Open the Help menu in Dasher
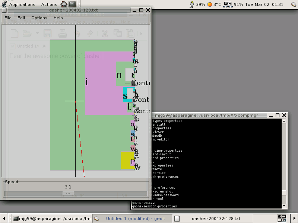 [58, 18]
